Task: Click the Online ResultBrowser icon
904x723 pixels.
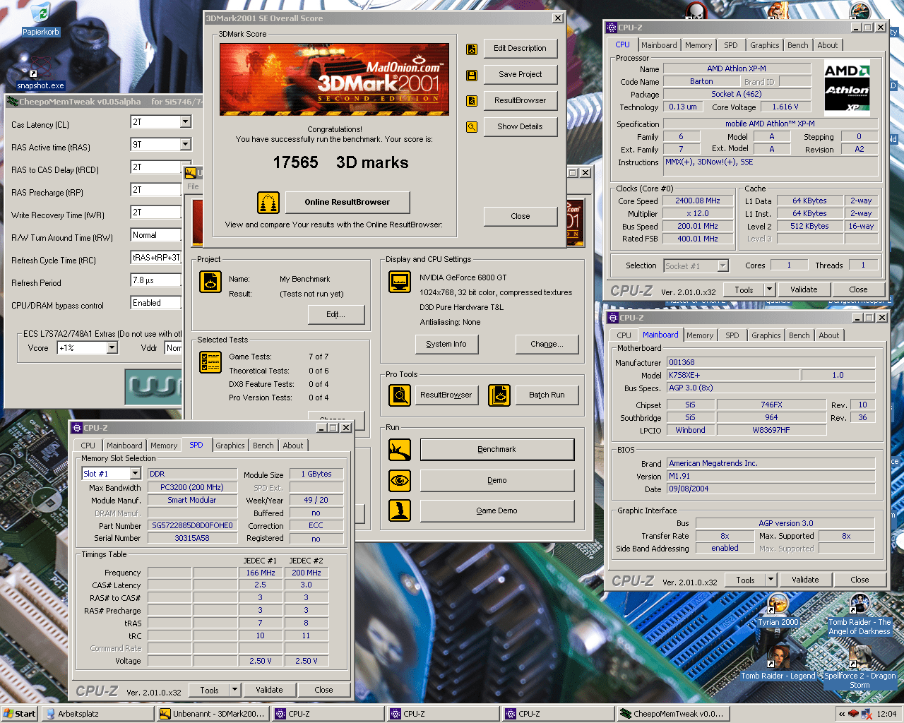Action: coord(268,203)
